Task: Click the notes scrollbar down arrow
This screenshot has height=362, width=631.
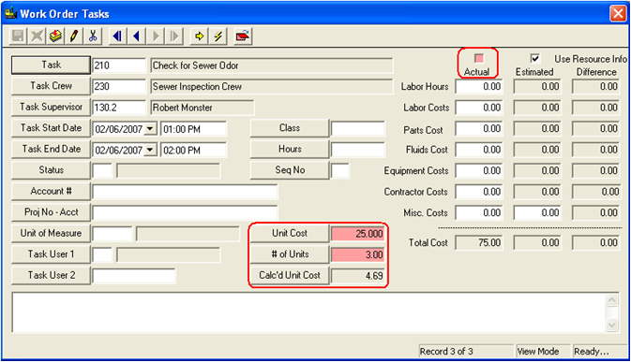Action: pyautogui.click(x=611, y=325)
